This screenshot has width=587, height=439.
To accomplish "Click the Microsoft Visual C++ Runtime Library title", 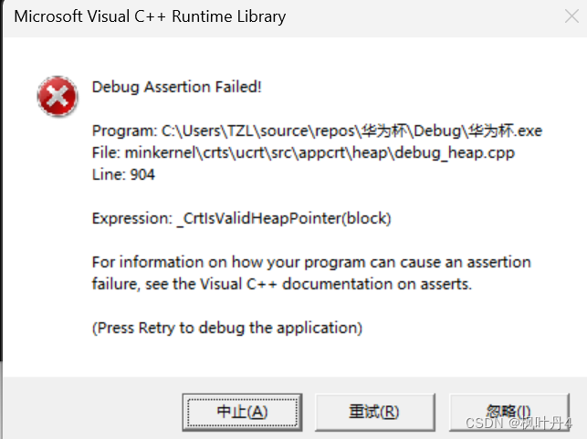I will point(152,16).
